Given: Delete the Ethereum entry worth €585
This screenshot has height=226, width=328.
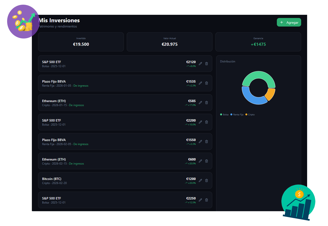Looking at the screenshot, I should [206, 103].
